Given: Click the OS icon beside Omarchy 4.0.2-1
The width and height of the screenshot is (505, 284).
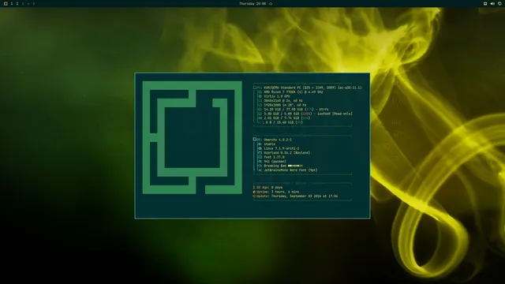Looking at the screenshot, I should coord(255,140).
